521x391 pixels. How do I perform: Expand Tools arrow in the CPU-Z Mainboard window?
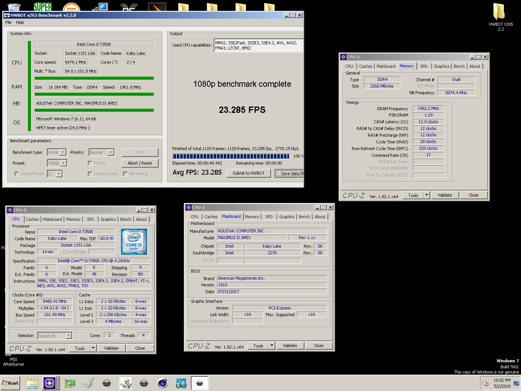click(272, 346)
